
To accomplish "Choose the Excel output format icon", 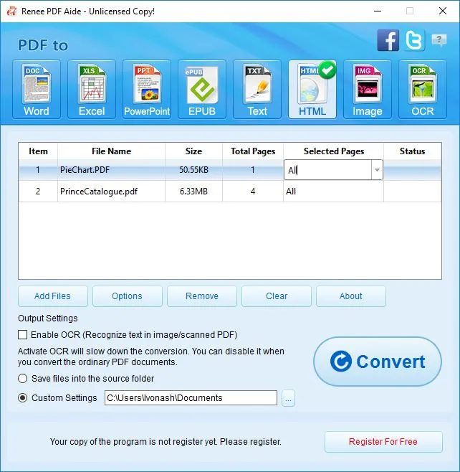I will (92, 90).
